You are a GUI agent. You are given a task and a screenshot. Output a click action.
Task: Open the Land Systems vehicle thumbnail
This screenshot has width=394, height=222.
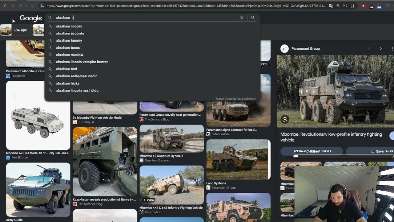[238, 159]
